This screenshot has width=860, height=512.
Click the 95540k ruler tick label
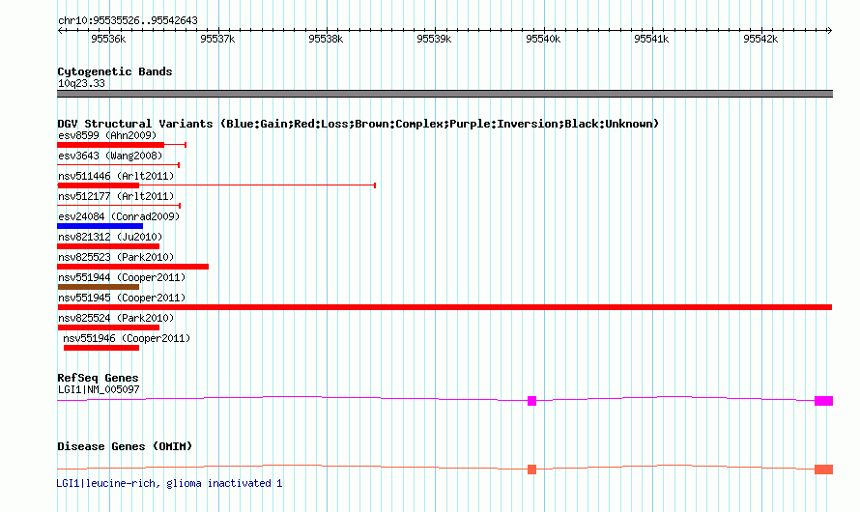[x=543, y=39]
